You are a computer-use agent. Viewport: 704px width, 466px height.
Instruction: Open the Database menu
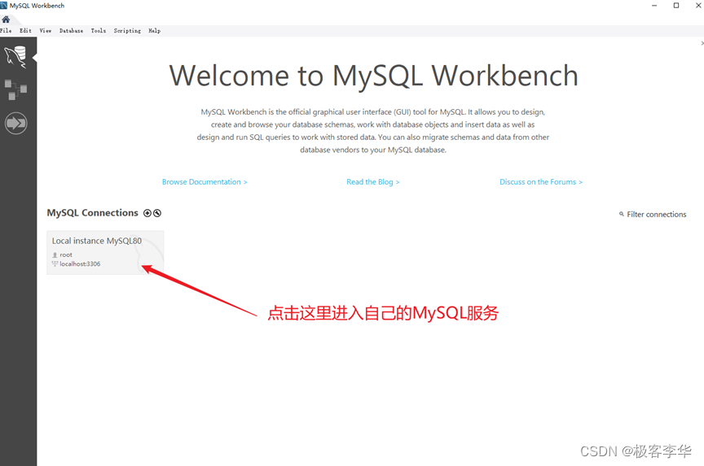pos(71,30)
